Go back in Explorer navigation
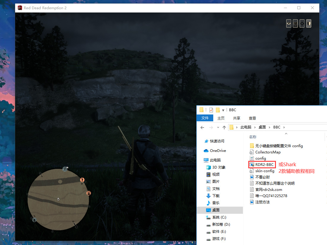The height and width of the screenshot is (245, 327). coord(202,127)
